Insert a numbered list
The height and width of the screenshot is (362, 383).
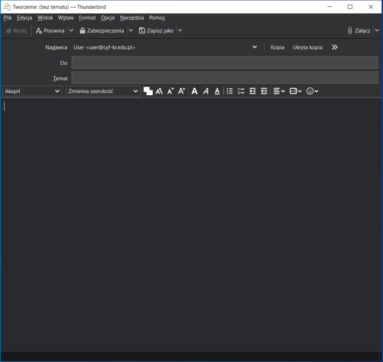tap(241, 91)
